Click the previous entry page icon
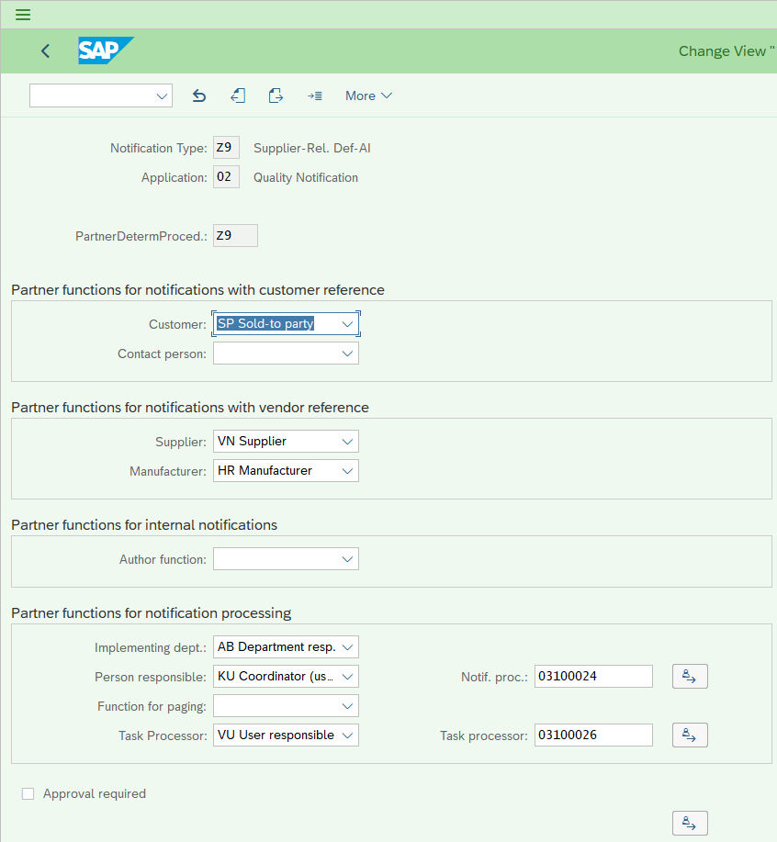The height and width of the screenshot is (842, 777). [238, 95]
